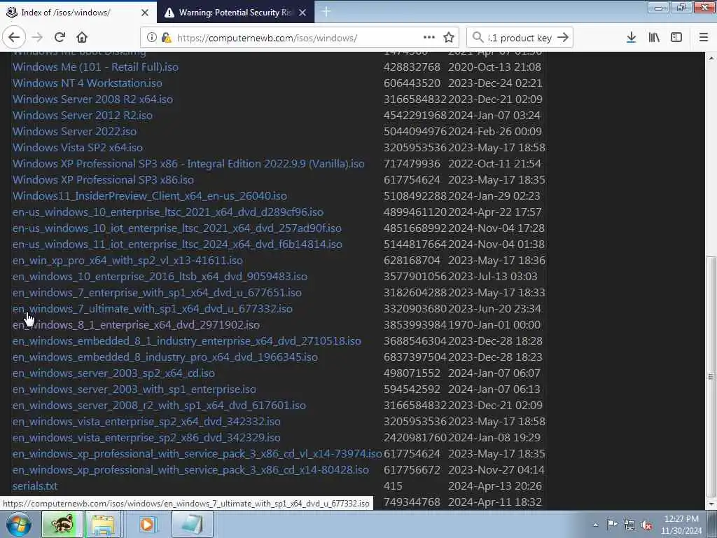Open the notepad taskbar icon
Image resolution: width=717 pixels, height=538 pixels.
[x=193, y=524]
